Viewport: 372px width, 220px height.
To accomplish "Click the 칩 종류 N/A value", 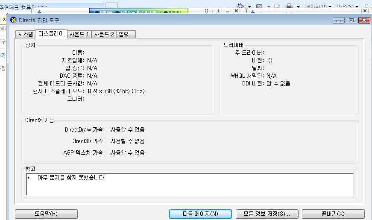I will point(92,68).
